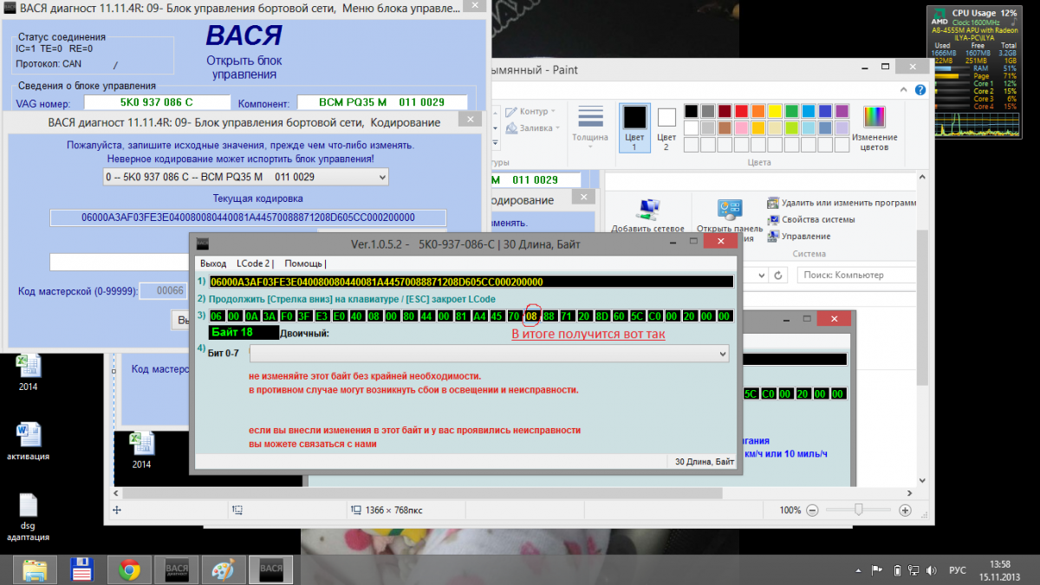Close the ВАСЯ Кодирование dialog

pyautogui.click(x=472, y=120)
